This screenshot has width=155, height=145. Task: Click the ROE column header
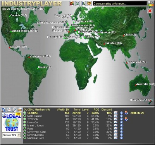tap(96, 109)
